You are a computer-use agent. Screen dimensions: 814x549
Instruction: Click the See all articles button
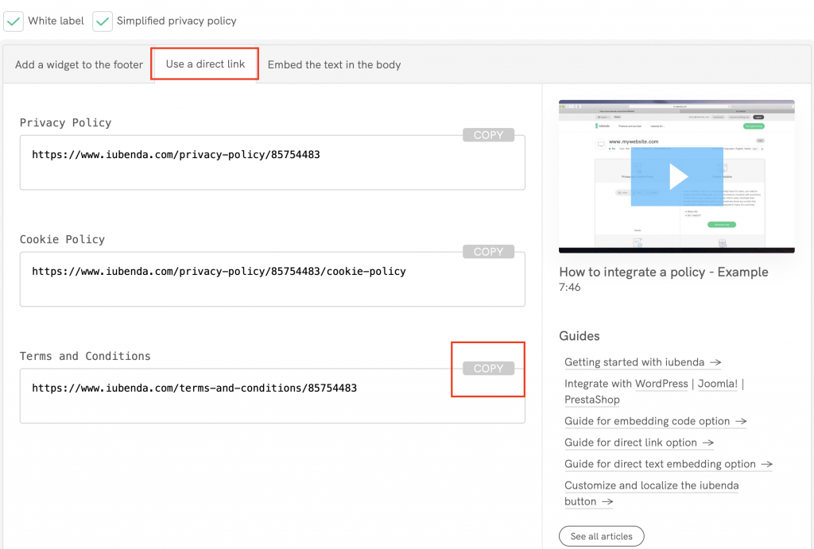601,535
